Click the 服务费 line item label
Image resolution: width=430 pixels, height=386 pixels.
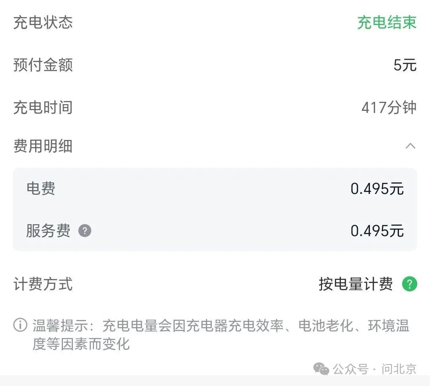pyautogui.click(x=48, y=231)
